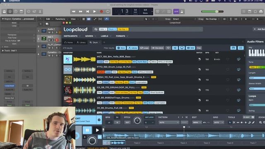
Task: Click the WAV format filter button
Action: pos(190,48)
